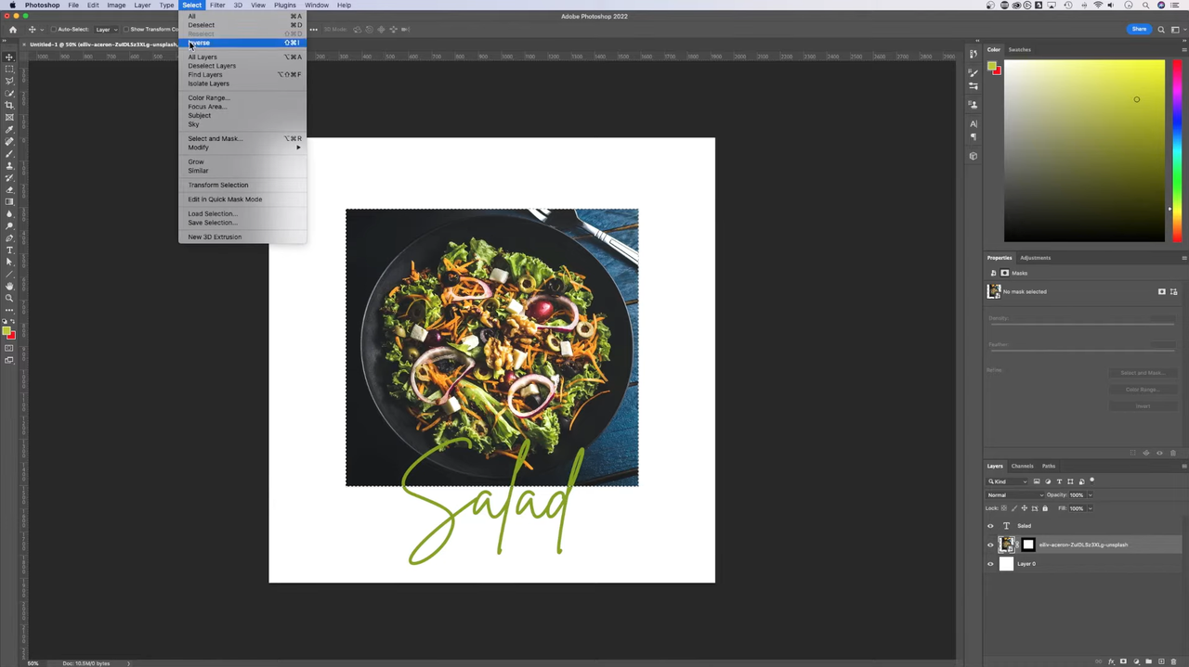Toggle lock transparent pixels
The width and height of the screenshot is (1189, 667).
coord(1004,508)
